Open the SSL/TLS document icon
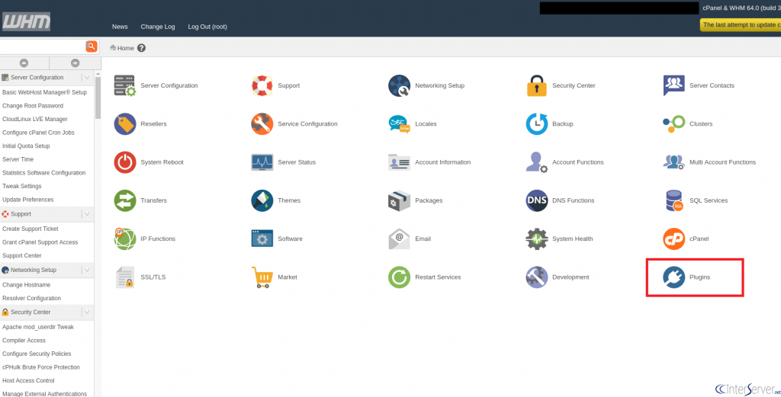This screenshot has width=781, height=397. click(124, 277)
